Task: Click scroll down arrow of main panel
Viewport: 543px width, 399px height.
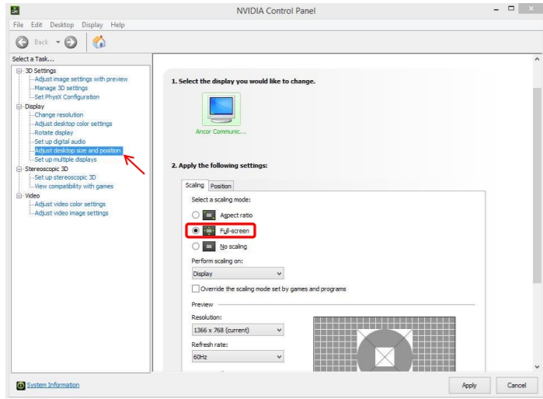Action: [x=537, y=367]
